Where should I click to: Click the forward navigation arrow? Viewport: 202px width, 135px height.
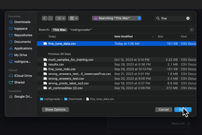(x=50, y=18)
